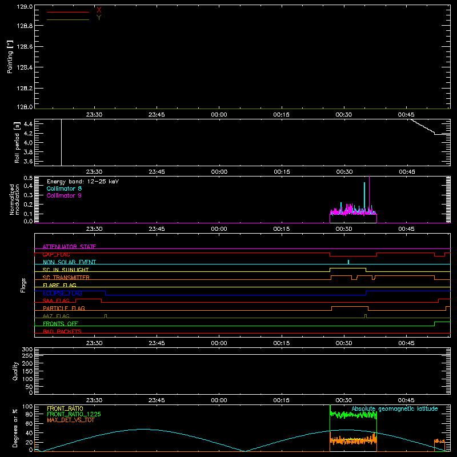The width and height of the screenshot is (457, 457).
Task: Click the SC_TRANSMITTER flag label
Action: (x=66, y=278)
